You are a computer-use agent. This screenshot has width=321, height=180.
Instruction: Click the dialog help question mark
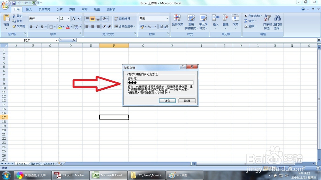(183, 67)
